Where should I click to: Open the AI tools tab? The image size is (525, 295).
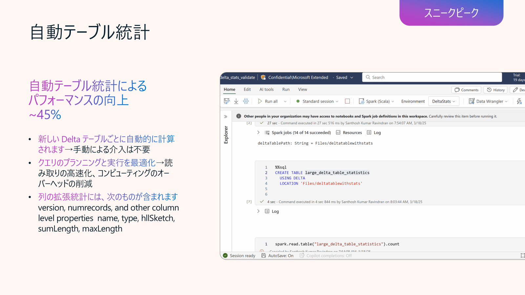tap(266, 89)
